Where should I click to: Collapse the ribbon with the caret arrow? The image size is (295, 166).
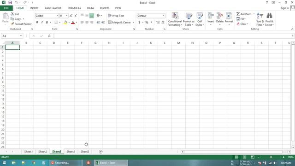pyautogui.click(x=292, y=29)
